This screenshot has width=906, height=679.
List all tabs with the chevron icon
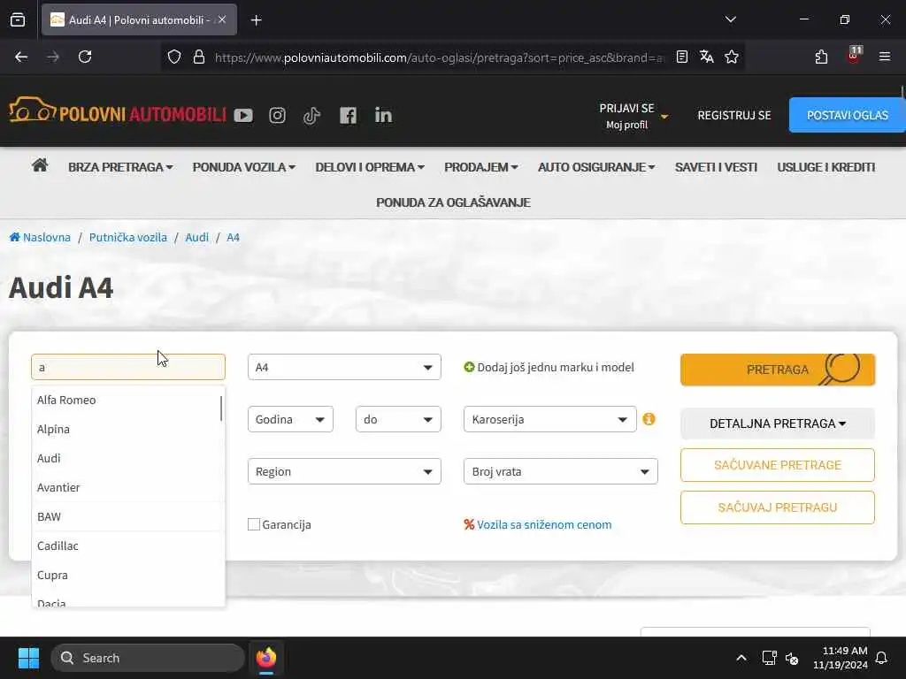[730, 19]
